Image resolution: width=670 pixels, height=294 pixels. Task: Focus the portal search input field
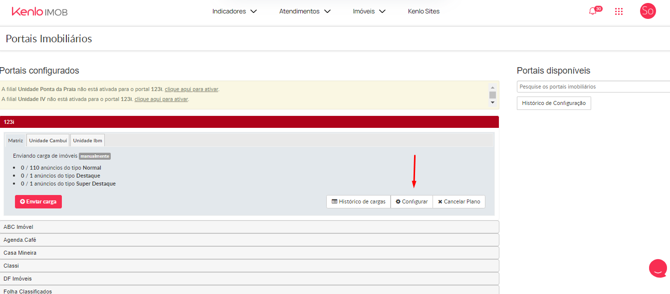point(593,87)
